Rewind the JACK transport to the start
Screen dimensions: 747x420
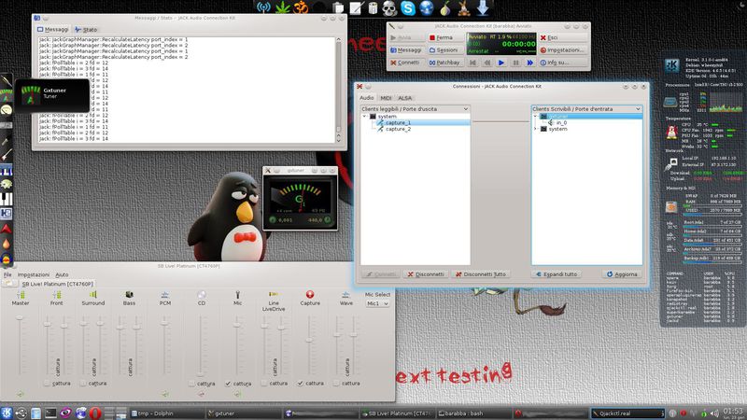coord(472,63)
